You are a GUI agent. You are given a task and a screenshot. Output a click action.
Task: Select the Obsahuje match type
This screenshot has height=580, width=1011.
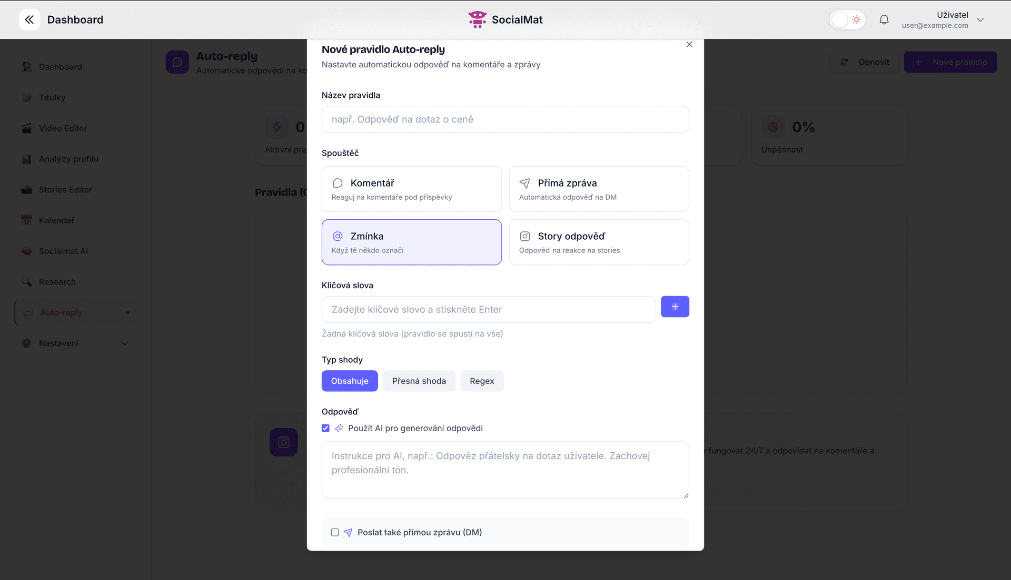(349, 381)
